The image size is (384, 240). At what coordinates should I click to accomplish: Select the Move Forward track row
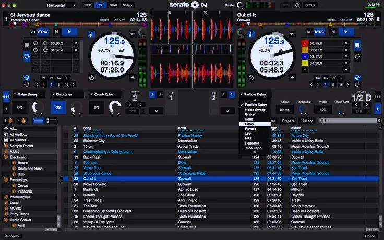coord(220,184)
